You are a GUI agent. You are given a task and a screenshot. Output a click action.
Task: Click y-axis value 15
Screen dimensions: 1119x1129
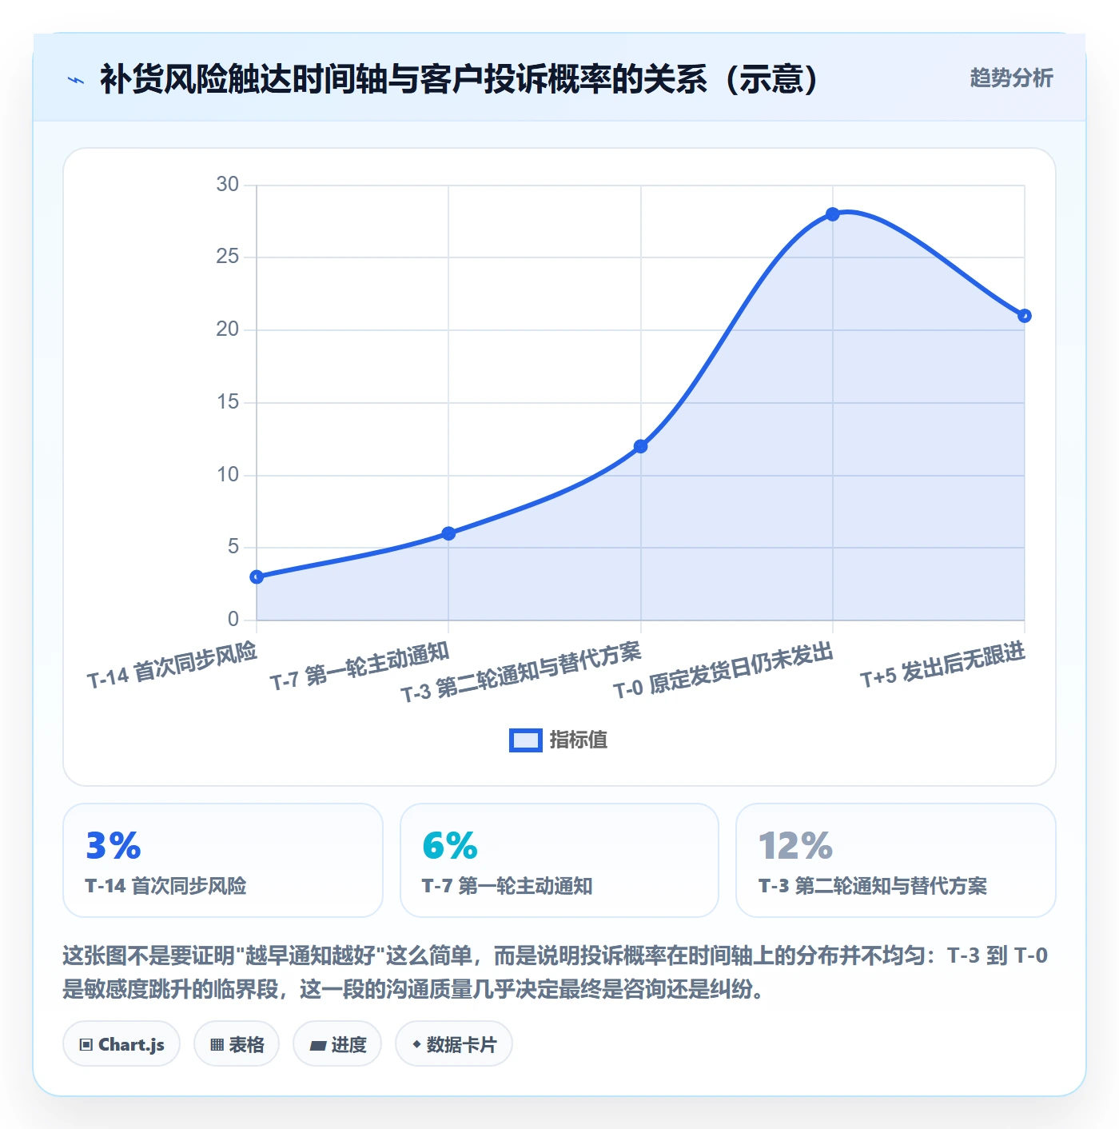coord(228,402)
